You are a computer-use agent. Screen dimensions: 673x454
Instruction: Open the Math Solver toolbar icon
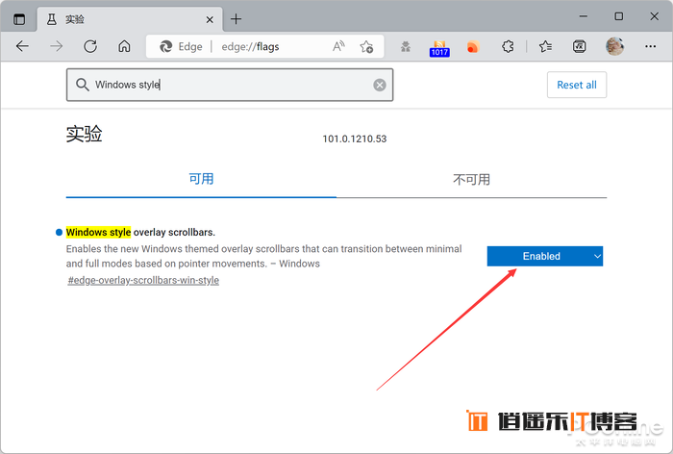[580, 46]
